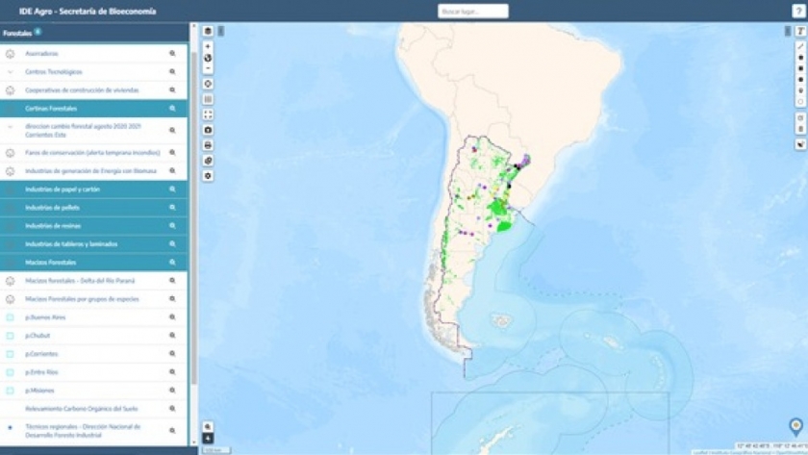This screenshot has width=808, height=455.
Task: Take a map screenshot with camera button
Action: click(208, 130)
